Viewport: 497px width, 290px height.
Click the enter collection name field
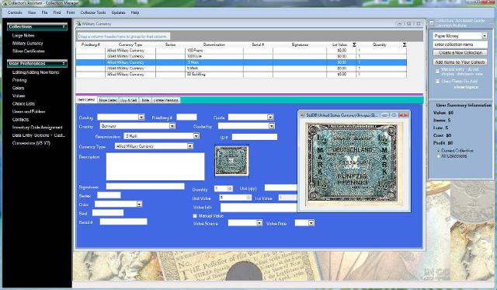(x=461, y=44)
